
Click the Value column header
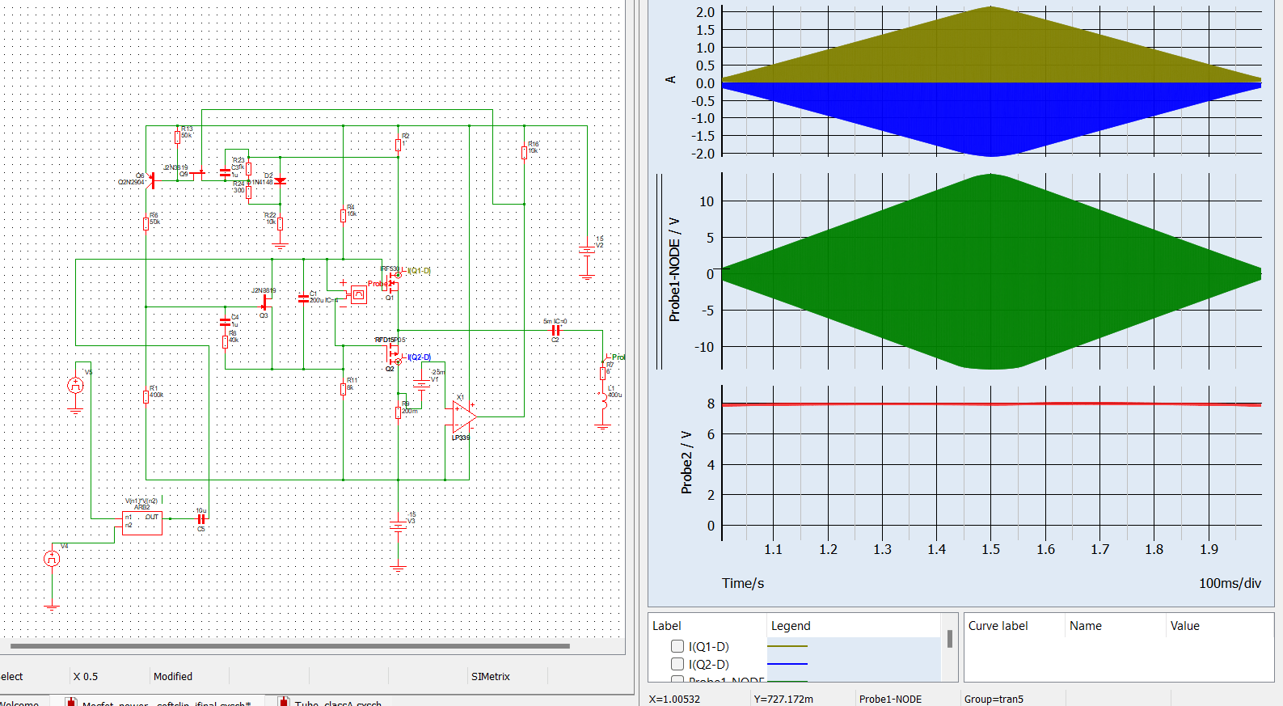coord(1185,626)
